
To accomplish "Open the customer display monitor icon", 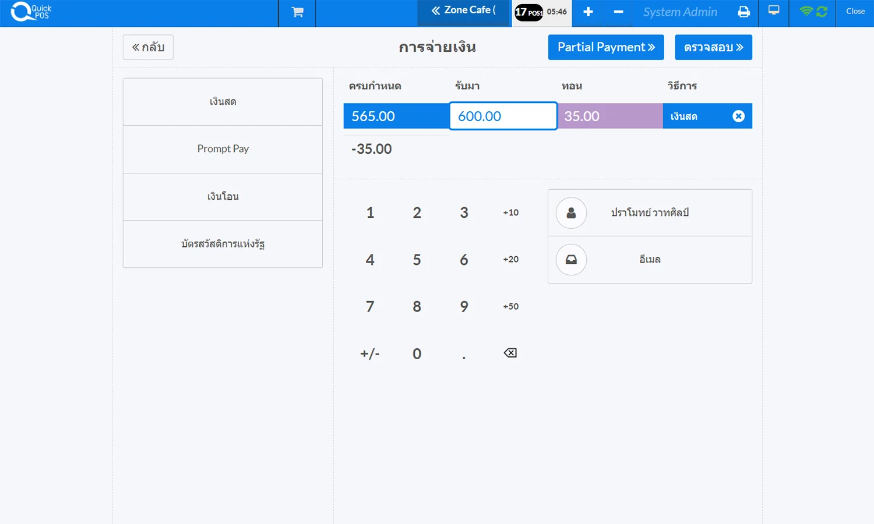I will tap(774, 11).
